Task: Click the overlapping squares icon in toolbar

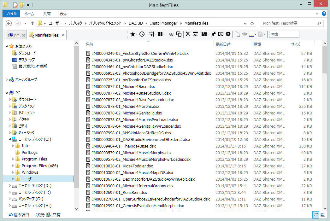Action: tap(179, 34)
